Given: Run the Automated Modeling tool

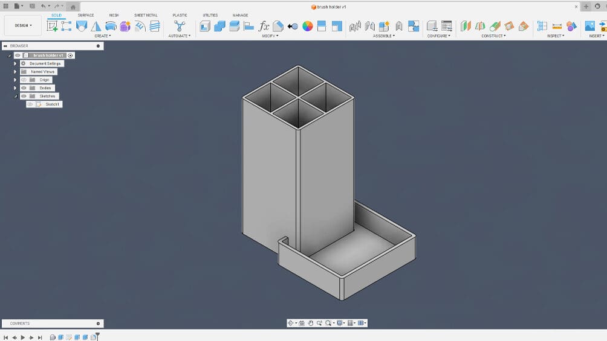Looking at the screenshot, I should click(x=179, y=26).
